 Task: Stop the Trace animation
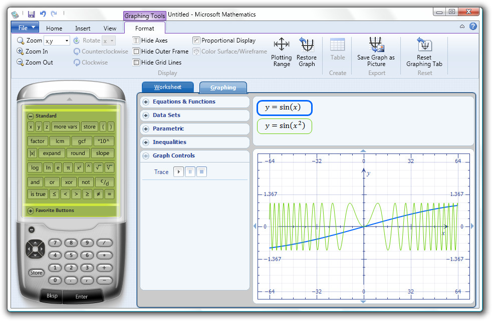[x=202, y=171]
